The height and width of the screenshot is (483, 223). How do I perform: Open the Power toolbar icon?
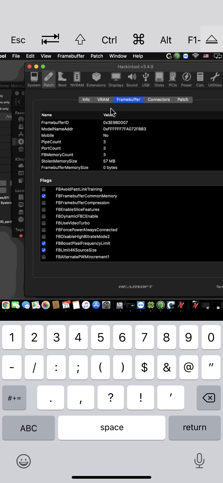pyautogui.click(x=186, y=80)
